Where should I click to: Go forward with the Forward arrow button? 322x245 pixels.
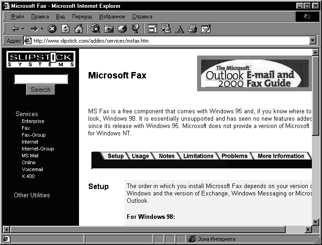coord(34,29)
